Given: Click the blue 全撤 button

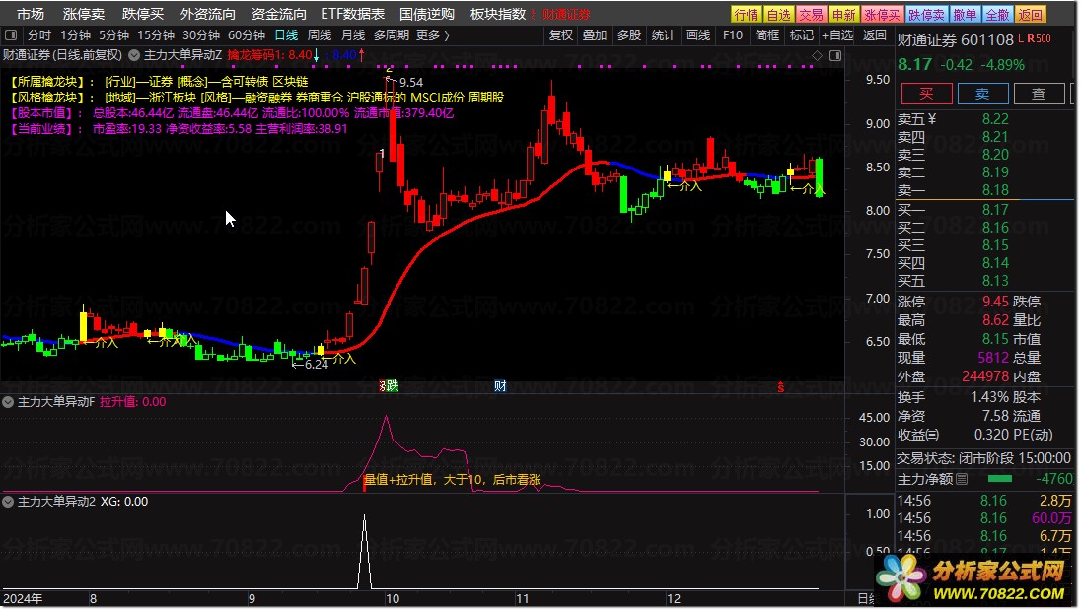Looking at the screenshot, I should pos(997,14).
